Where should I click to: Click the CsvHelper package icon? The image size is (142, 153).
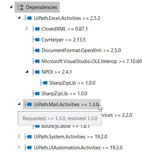point(36,39)
